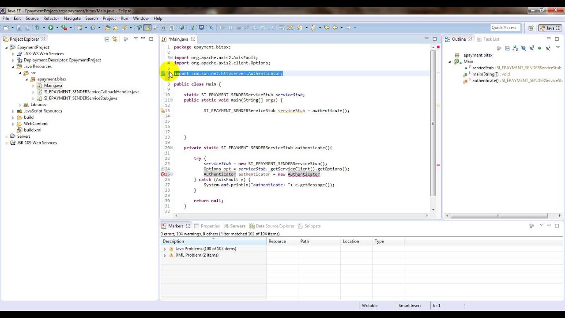The width and height of the screenshot is (565, 318).
Task: Select SI_EPAYMENT_SENDERServiceCallbackHandler.java file
Action: click(x=91, y=92)
